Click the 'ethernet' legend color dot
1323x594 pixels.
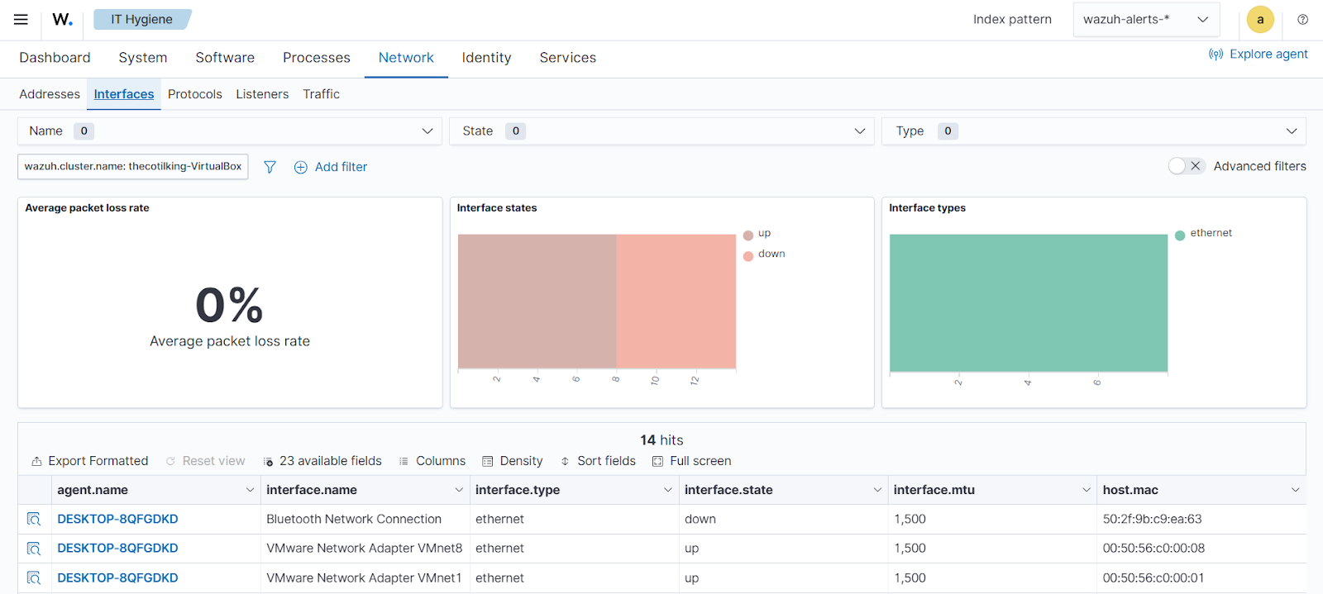click(1180, 235)
